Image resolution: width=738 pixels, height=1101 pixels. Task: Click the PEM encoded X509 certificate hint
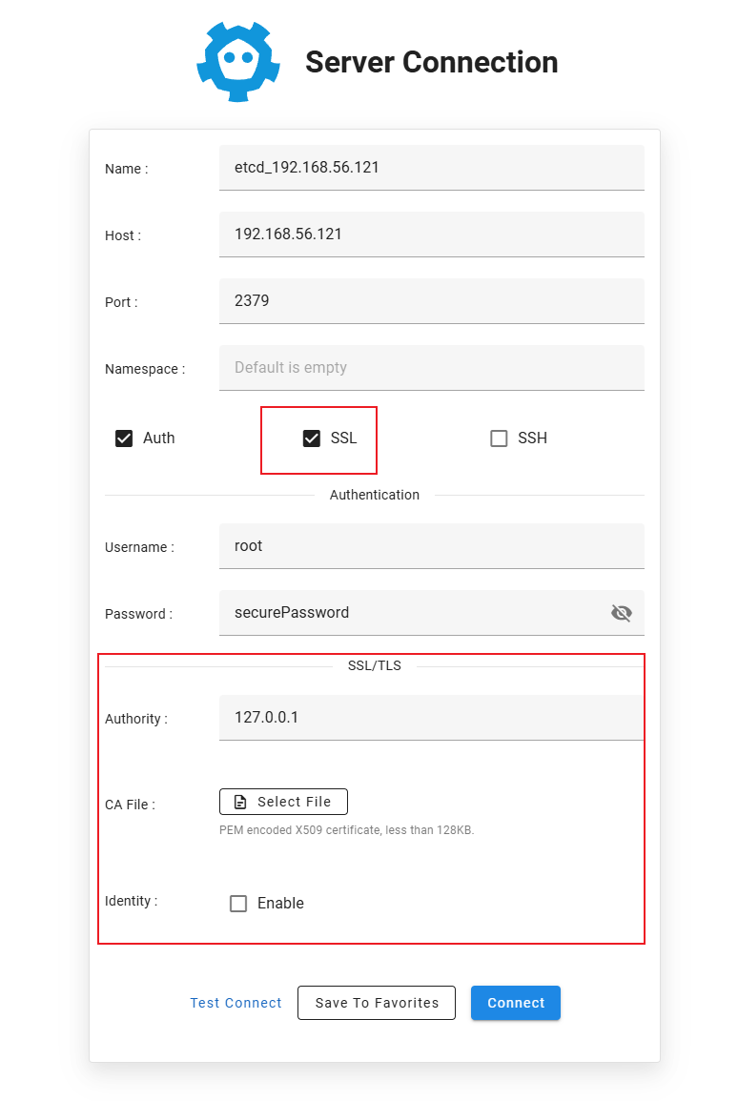pyautogui.click(x=346, y=830)
